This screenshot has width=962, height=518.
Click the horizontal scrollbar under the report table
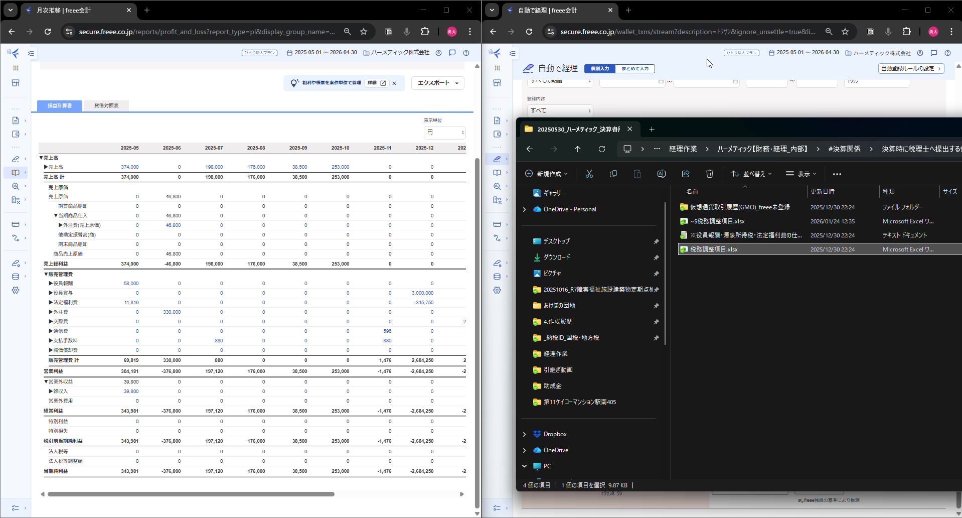pyautogui.click(x=191, y=494)
